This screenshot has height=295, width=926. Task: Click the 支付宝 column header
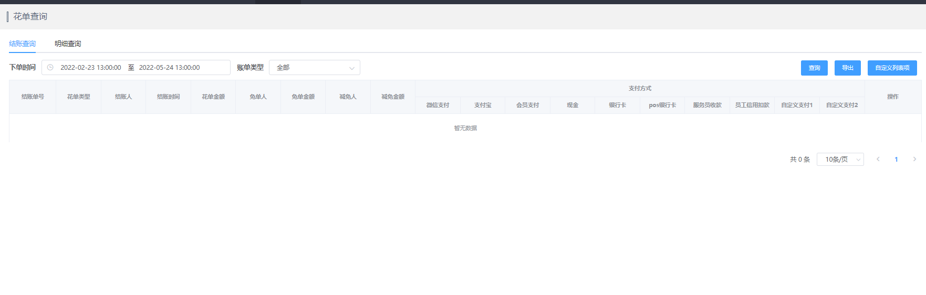pyautogui.click(x=483, y=105)
